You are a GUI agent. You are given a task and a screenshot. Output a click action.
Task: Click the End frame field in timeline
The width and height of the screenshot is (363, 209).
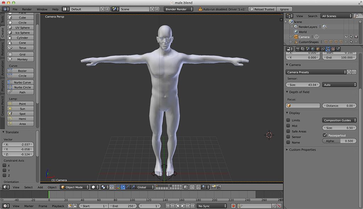[x=122, y=206]
